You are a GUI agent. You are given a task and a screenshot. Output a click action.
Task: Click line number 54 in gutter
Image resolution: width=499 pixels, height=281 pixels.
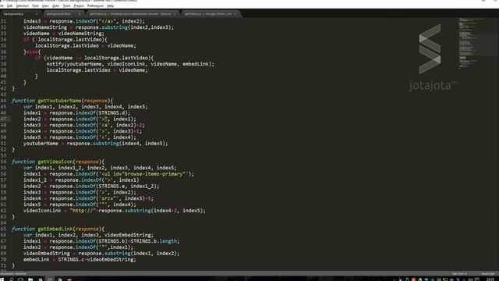3,162
